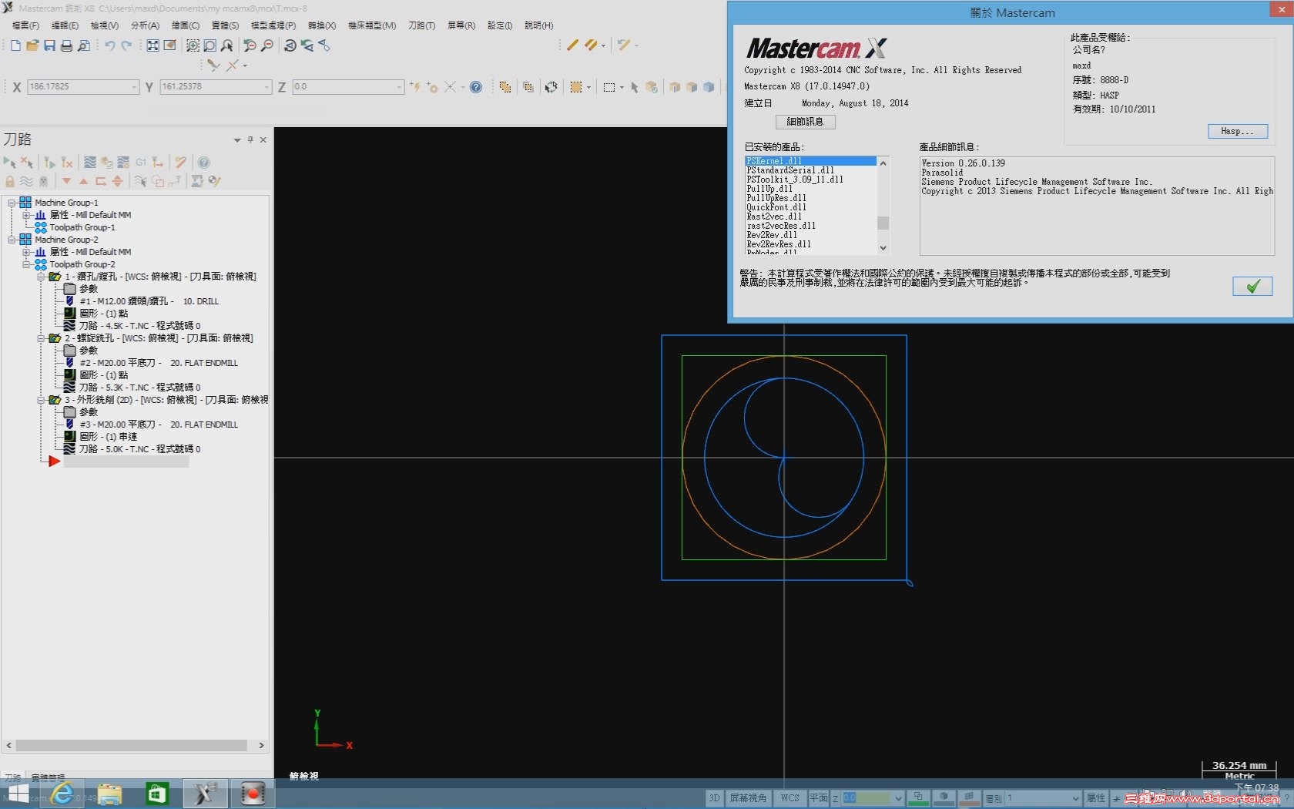Screen dimensions: 1294x809
Task: Toggle the pin on the 刀路 panel
Action: click(x=250, y=139)
